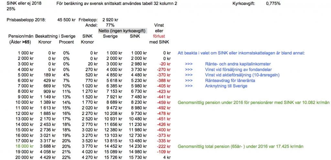Select the Andel cell showing 77%
This screenshot has height=160, width=331.
pyautogui.click(x=110, y=25)
